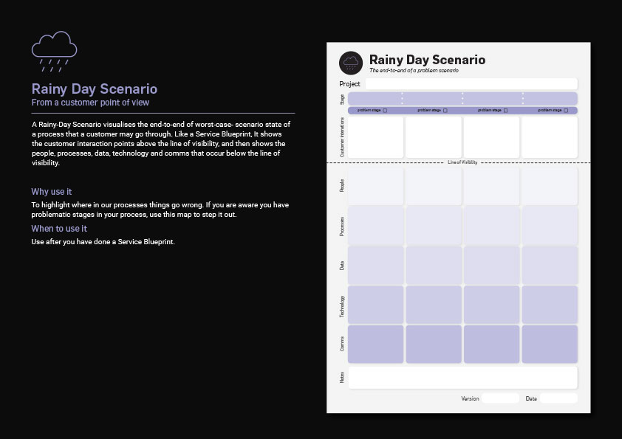Click the purple Stage header bar

tap(462, 98)
